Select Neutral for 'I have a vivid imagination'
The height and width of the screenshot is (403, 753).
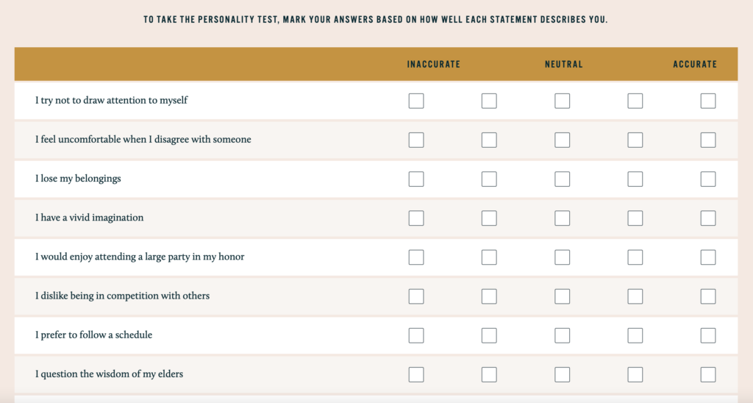click(563, 218)
